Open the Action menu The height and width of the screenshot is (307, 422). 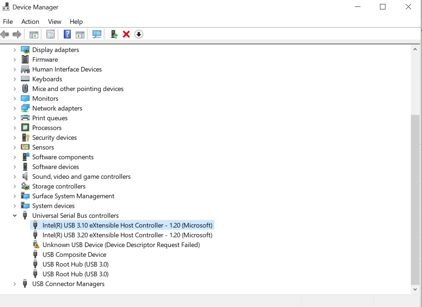(30, 21)
